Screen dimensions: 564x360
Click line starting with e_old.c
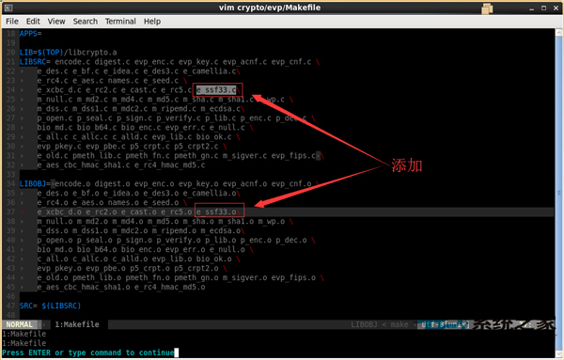180,155
